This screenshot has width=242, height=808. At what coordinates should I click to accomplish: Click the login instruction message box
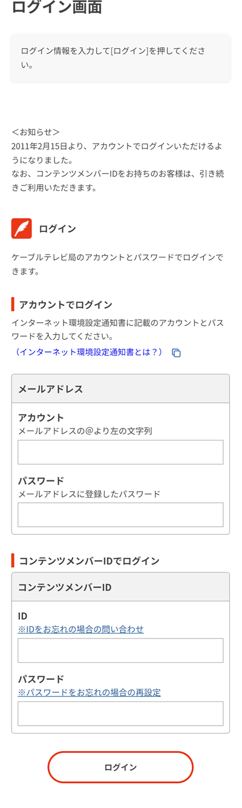pyautogui.click(x=120, y=58)
